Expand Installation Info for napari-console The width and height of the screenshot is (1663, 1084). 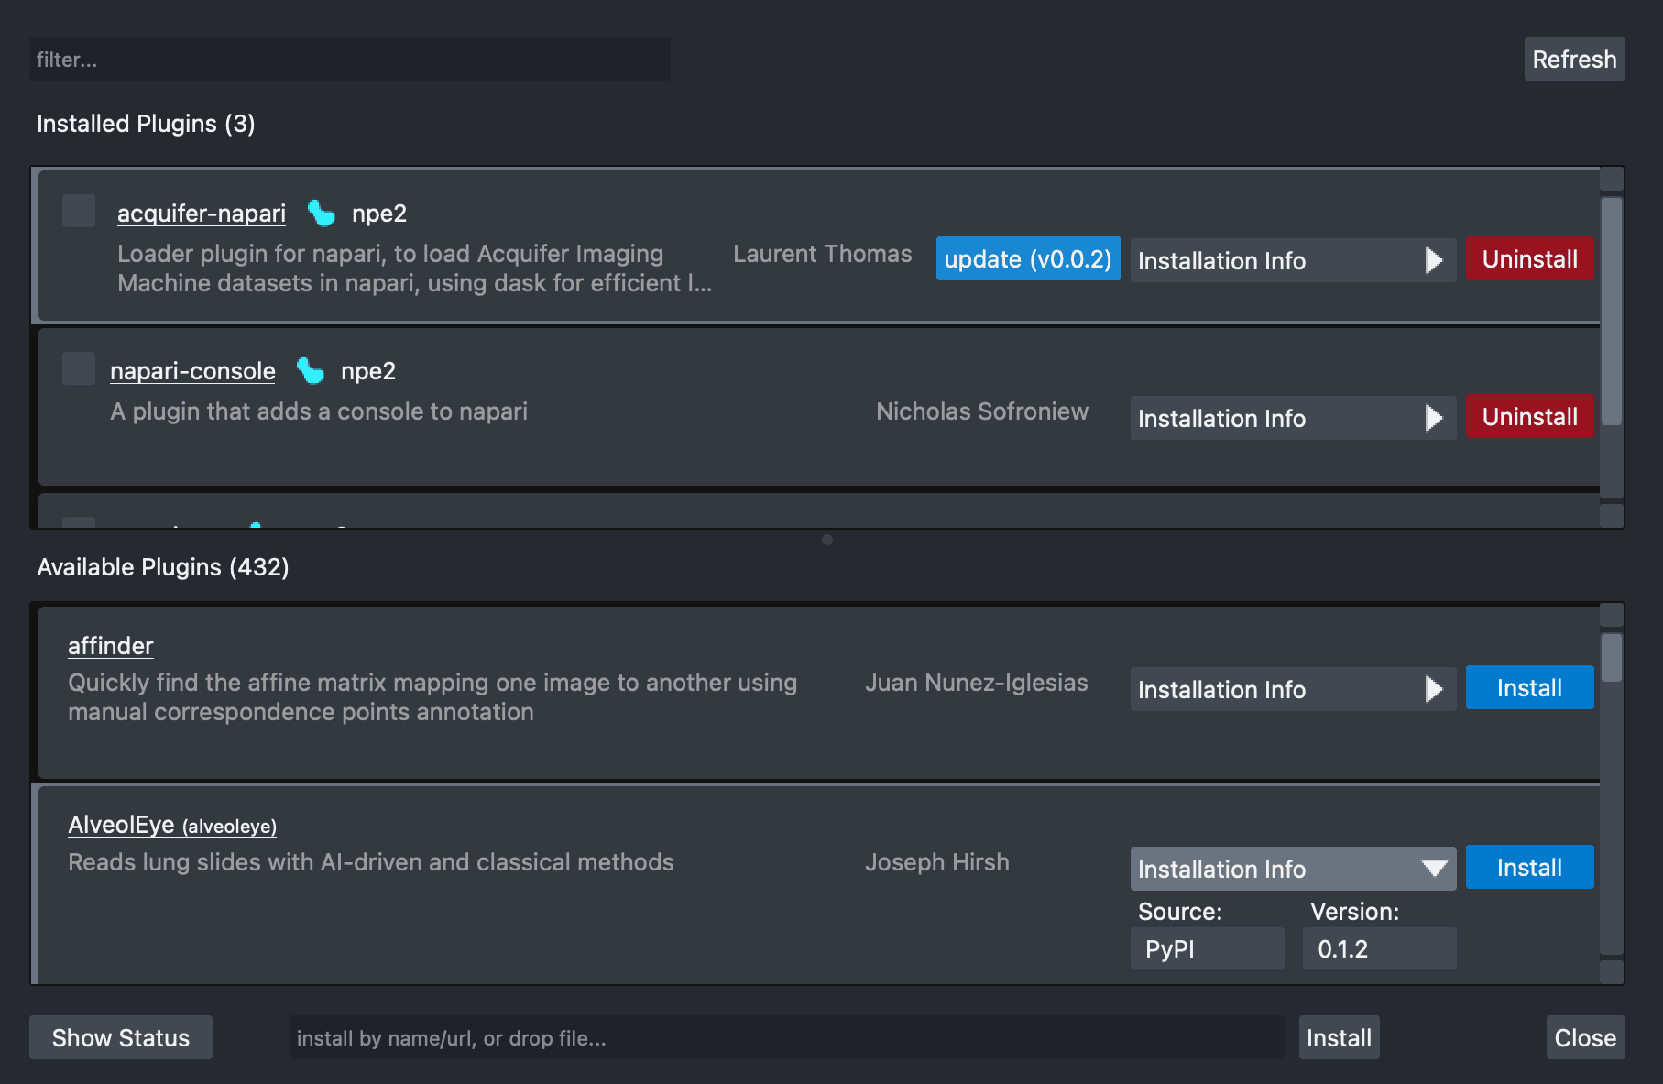(x=1292, y=418)
